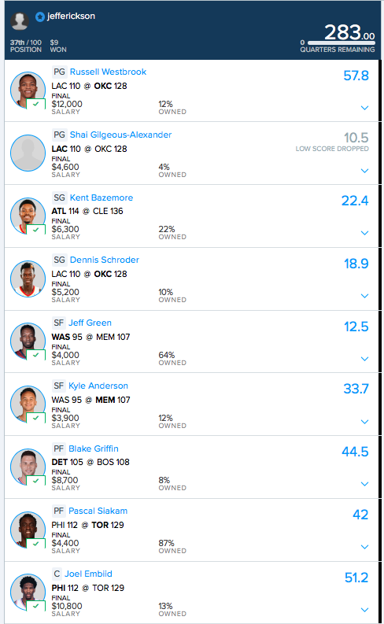Expand Russell Westbrook's stats chevron
Image resolution: width=384 pixels, height=624 pixels.
tap(364, 108)
